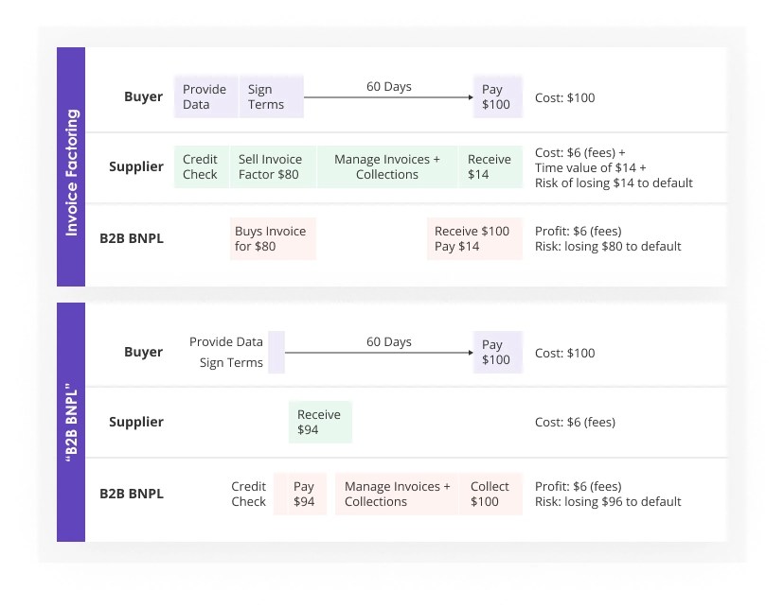This screenshot has width=784, height=608.
Task: Click the lavender "Provide Data" box
Action: point(205,96)
